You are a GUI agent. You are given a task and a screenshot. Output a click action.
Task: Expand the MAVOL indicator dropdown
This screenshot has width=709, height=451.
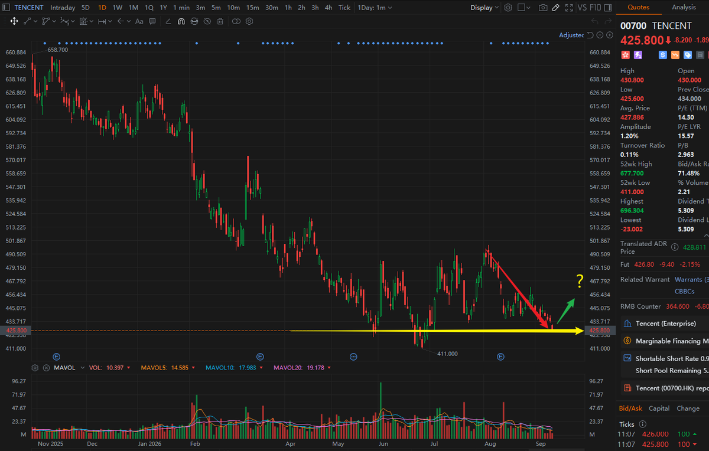click(83, 368)
